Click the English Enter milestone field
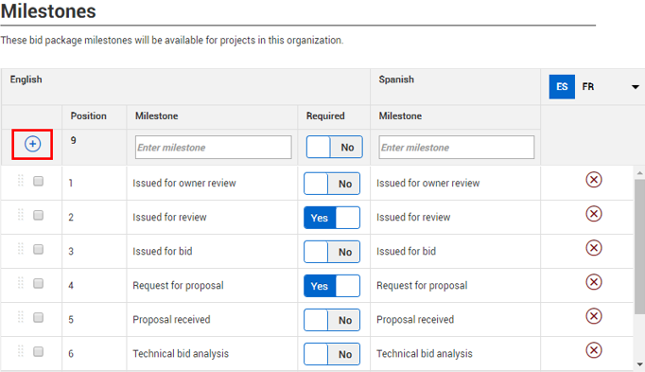Viewport: 645px width, 372px height. click(x=214, y=148)
